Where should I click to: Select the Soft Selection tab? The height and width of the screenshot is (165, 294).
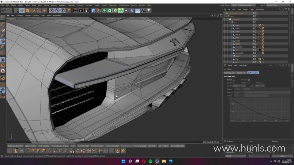[253, 73]
